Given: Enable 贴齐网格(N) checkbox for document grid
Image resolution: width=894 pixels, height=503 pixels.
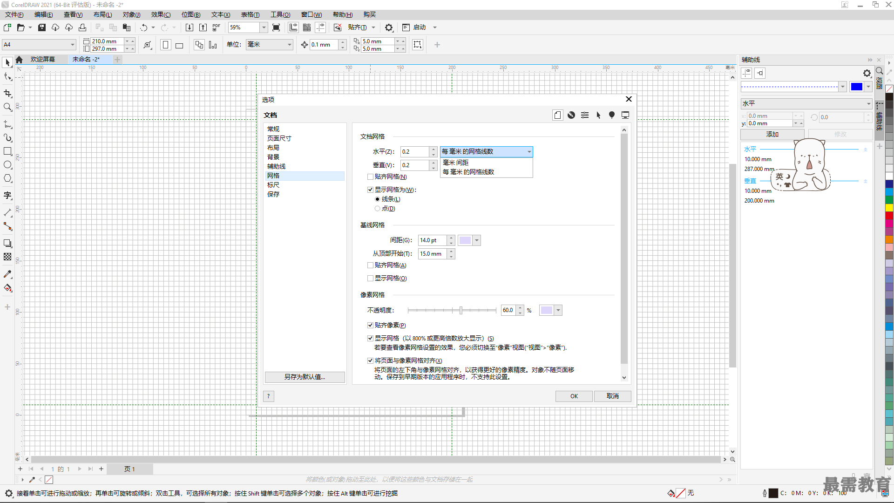Looking at the screenshot, I should (371, 177).
